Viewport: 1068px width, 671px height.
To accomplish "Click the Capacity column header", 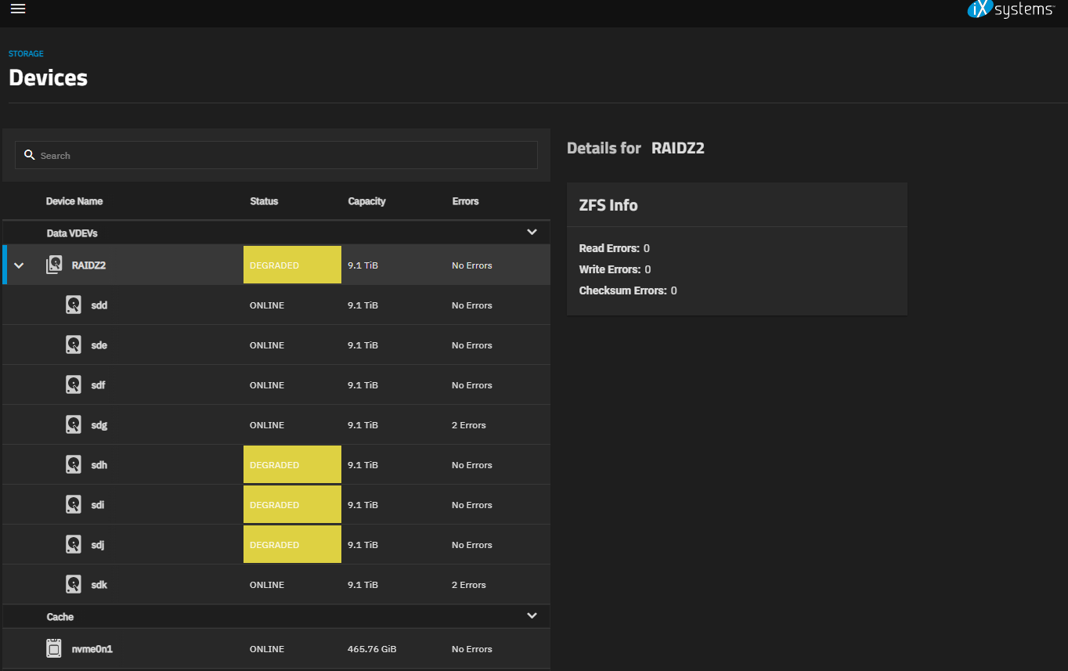I will (366, 201).
